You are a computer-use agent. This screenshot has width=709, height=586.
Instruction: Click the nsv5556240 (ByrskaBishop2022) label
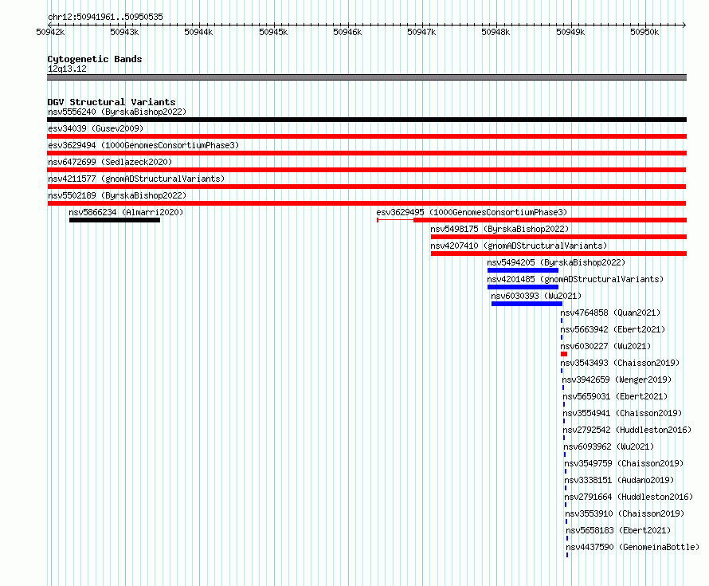(x=117, y=112)
